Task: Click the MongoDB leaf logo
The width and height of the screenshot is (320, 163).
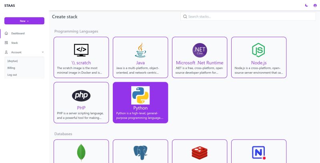Action: tap(81, 153)
